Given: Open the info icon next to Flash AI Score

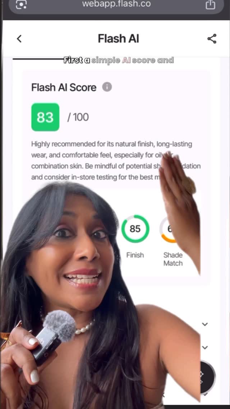Looking at the screenshot, I should pos(107,87).
